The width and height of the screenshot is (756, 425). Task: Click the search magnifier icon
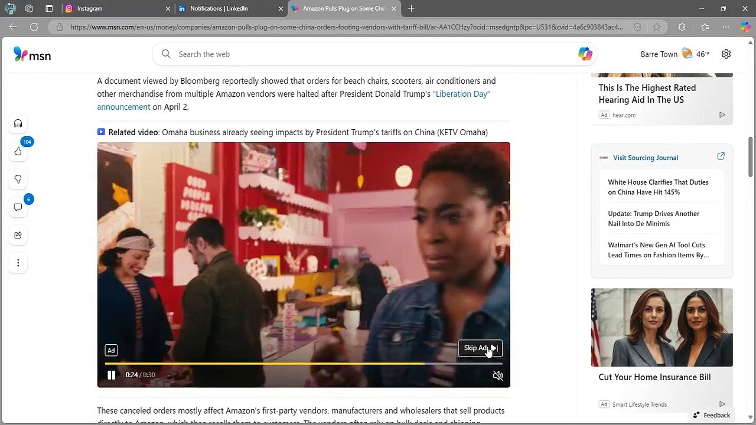[x=166, y=54]
